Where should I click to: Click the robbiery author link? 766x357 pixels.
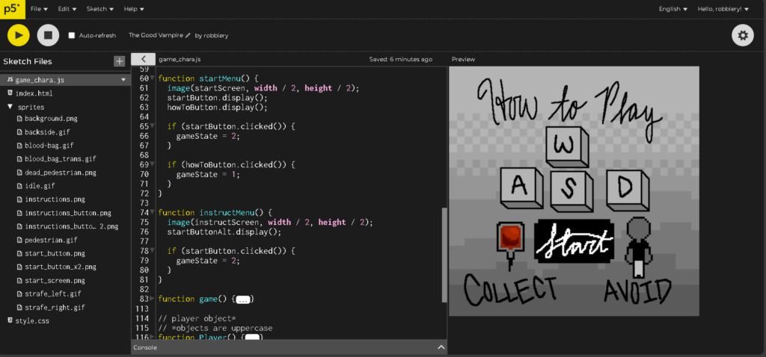[215, 36]
